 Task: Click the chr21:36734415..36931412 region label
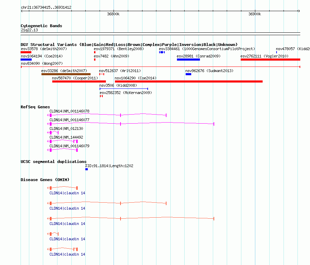[46, 8]
